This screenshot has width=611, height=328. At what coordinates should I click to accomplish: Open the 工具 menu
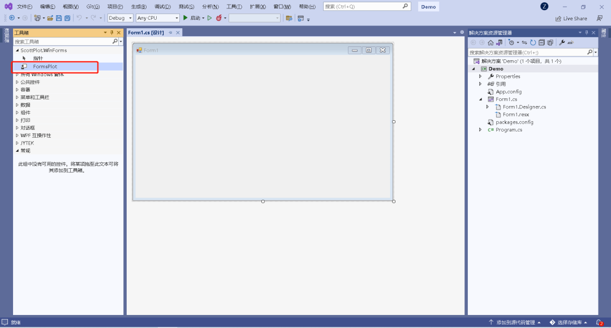click(234, 7)
